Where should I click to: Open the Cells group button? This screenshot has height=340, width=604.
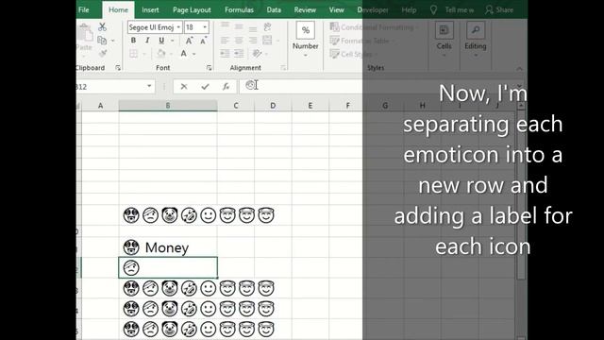444,40
